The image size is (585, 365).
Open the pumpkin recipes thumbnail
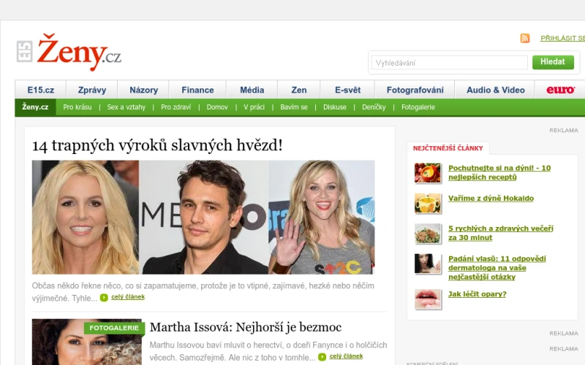click(428, 173)
